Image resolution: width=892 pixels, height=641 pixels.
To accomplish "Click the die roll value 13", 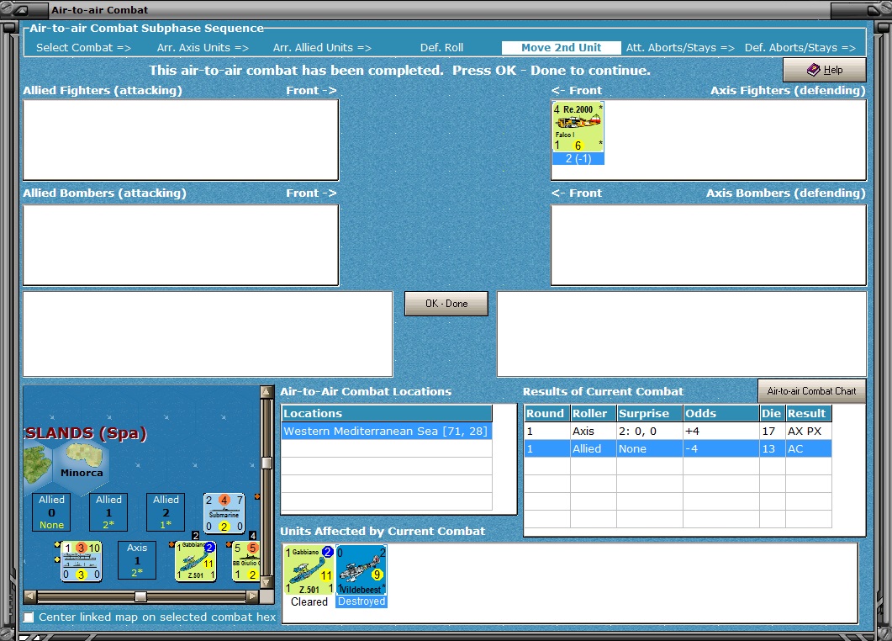I will (x=772, y=448).
